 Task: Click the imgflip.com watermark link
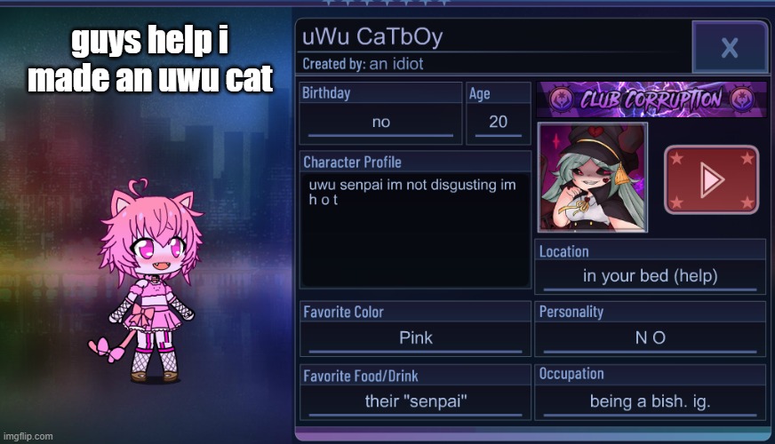tap(28, 437)
